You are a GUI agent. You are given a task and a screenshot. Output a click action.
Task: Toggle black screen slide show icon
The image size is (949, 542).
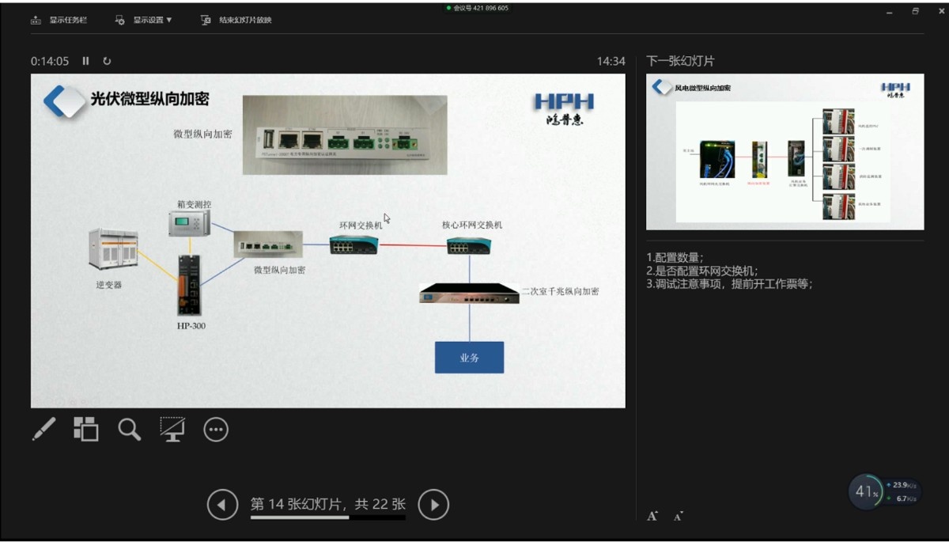click(x=172, y=429)
